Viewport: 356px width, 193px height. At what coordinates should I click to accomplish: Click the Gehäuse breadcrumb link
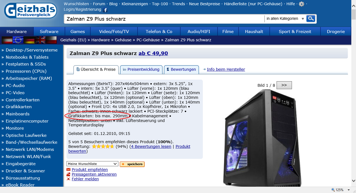point(123,40)
